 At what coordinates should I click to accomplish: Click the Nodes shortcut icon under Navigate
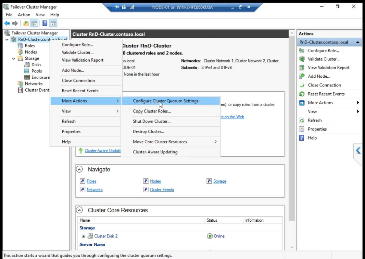pos(146,181)
